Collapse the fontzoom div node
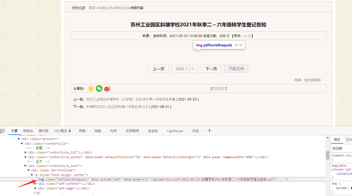 [29, 170]
